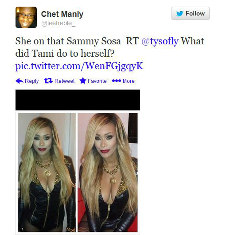The width and height of the screenshot is (226, 235).
Task: Open the pic.twitter.com/WenFGjgqyK link
Action: click(x=79, y=66)
